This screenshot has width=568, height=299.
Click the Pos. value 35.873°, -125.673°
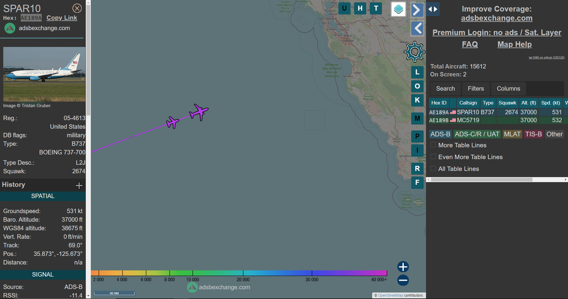58,254
